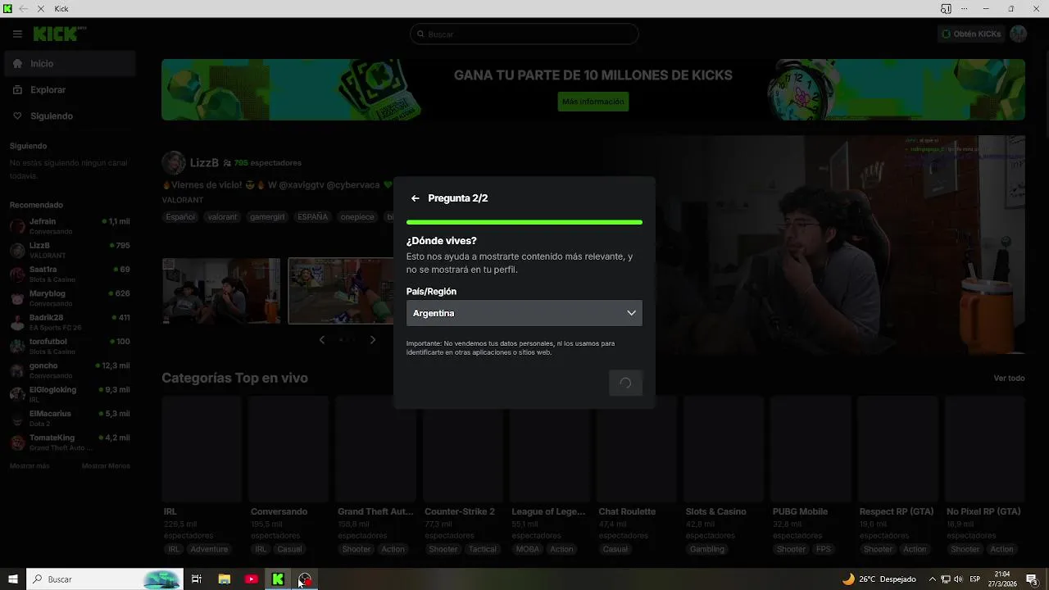Open Slots & Casino category title
Screen dimensions: 1049x590
715,511
